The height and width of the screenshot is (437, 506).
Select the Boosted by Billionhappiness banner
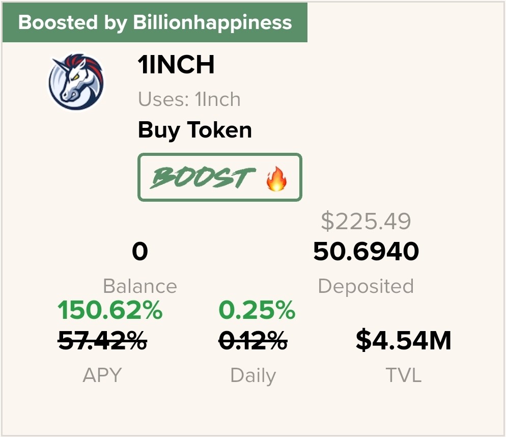155,22
